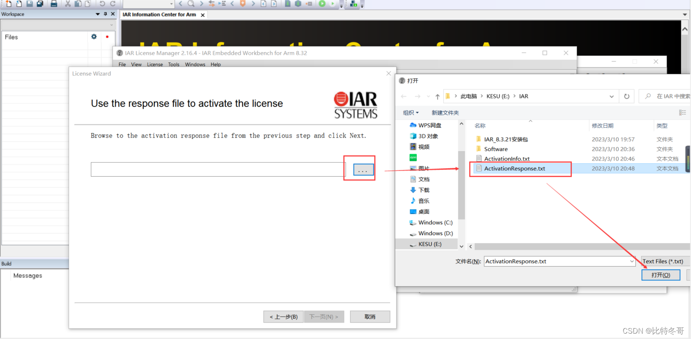Click the navigation pane vertical scrollbar
Image resolution: width=691 pixels, height=339 pixels.
pyautogui.click(x=461, y=184)
